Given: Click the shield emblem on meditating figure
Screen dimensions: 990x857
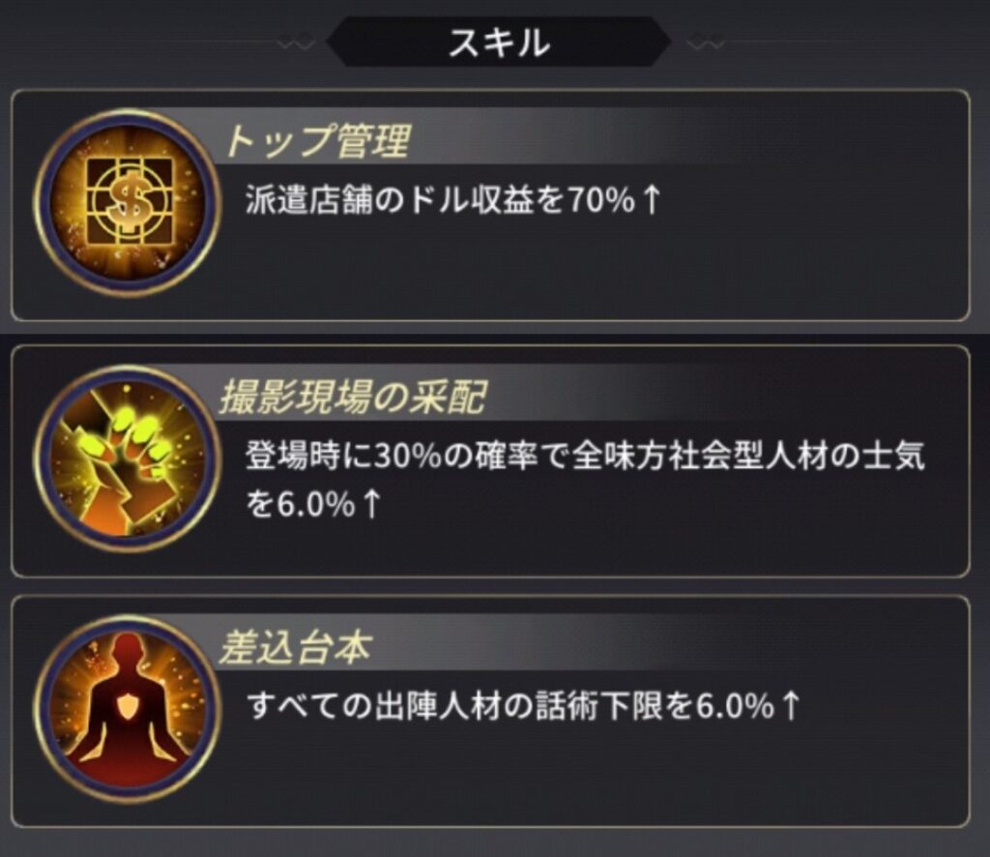Looking at the screenshot, I should [x=129, y=709].
